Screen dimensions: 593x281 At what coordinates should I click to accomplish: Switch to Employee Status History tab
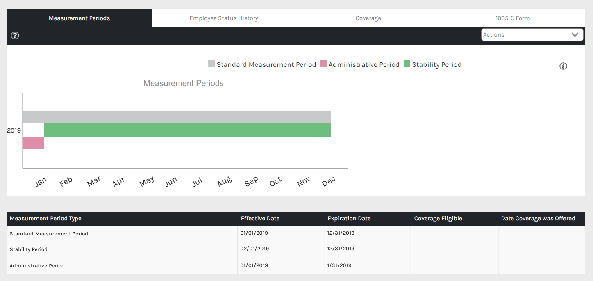pyautogui.click(x=224, y=18)
